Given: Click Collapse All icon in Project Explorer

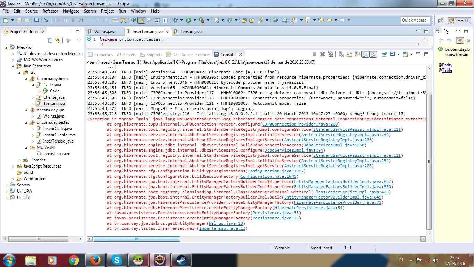Looking at the screenshot, I should pos(50,40).
